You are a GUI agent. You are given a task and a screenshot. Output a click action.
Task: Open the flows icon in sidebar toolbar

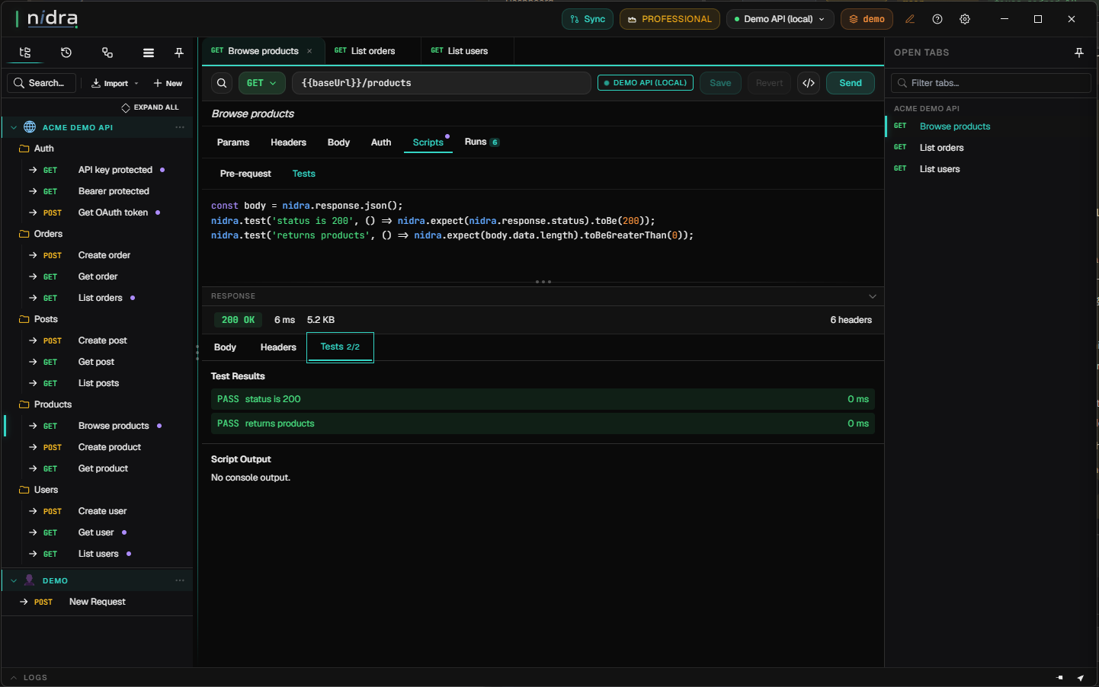click(x=107, y=53)
